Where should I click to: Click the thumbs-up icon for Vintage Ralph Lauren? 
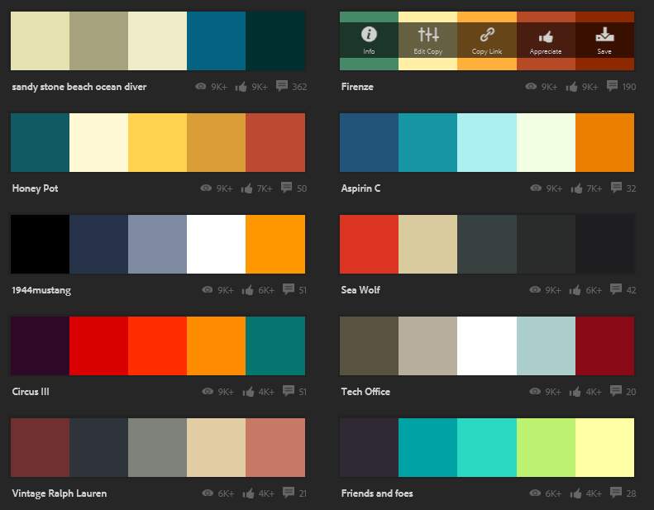click(248, 493)
